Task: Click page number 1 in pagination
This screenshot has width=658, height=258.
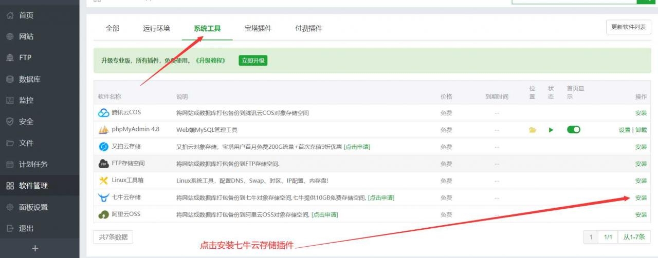Action: coord(591,237)
